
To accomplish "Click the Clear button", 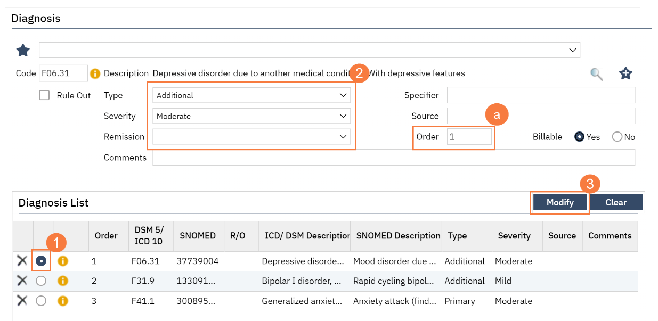I will click(616, 202).
